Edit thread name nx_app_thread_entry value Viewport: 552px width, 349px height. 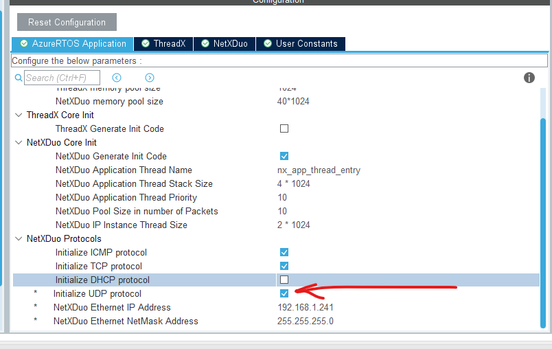click(x=319, y=170)
